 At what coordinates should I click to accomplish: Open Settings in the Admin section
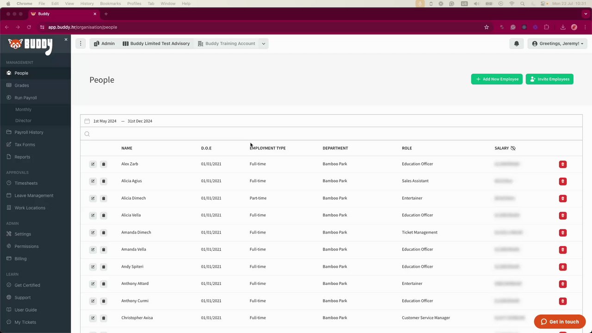click(23, 234)
